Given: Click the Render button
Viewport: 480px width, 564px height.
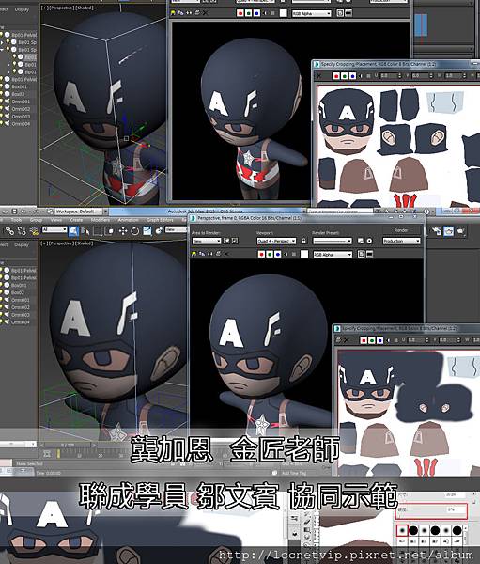Looking at the screenshot, I should pos(401,230).
